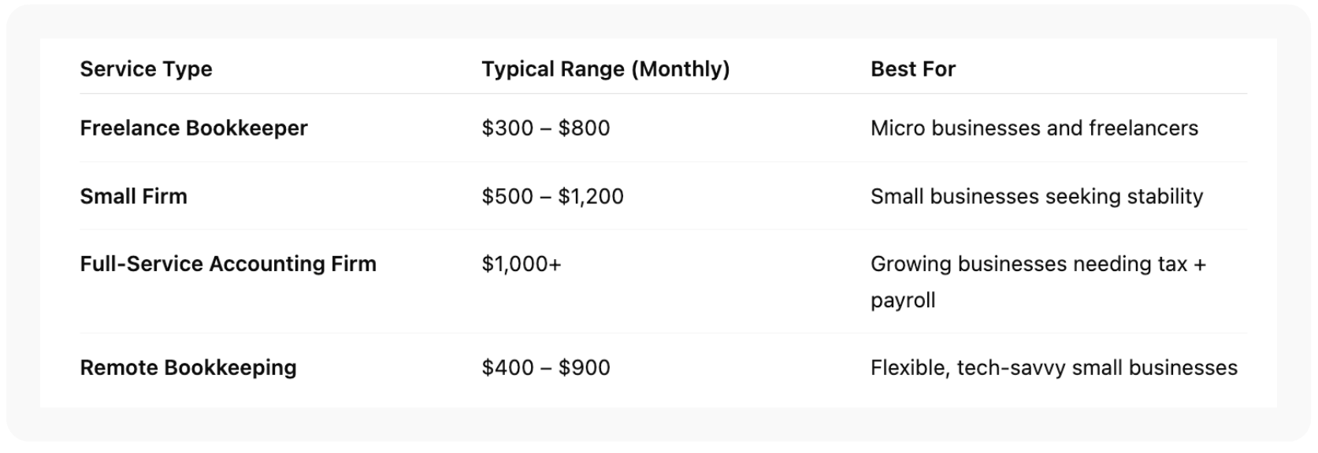Click the $300 – $800 price range
The height and width of the screenshot is (453, 1318).
(x=545, y=128)
